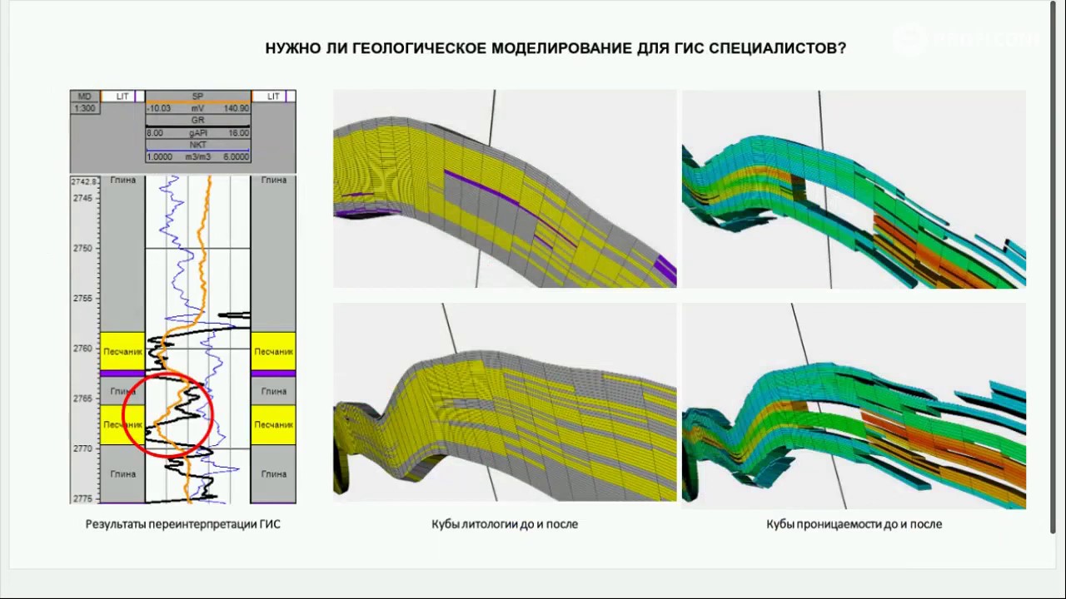Click SP minimum value -10.03
This screenshot has width=1066, height=599.
pos(159,109)
